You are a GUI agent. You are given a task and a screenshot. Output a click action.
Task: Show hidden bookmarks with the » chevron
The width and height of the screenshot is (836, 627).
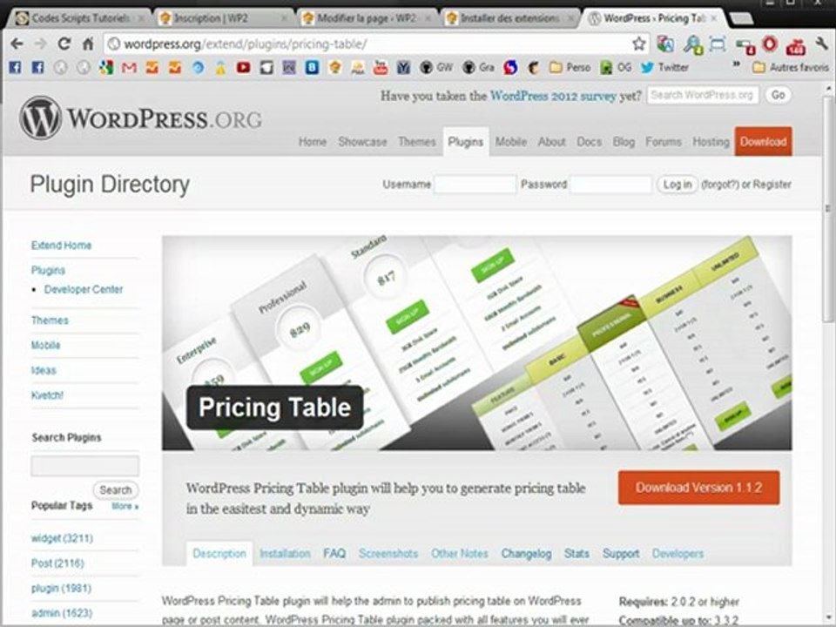coord(737,65)
